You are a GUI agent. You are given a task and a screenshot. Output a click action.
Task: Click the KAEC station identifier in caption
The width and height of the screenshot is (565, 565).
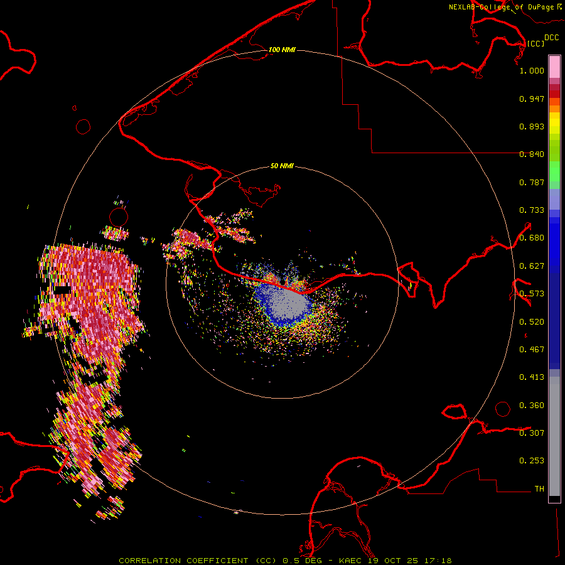coord(350,561)
